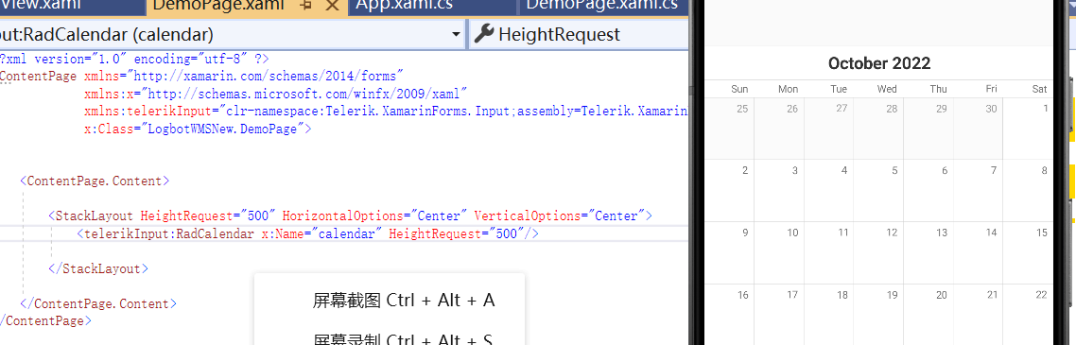Select September 28 in the calendar

(x=879, y=129)
